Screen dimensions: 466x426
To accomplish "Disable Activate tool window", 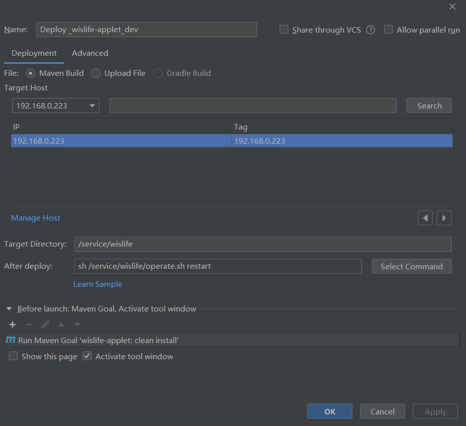I will coord(87,356).
